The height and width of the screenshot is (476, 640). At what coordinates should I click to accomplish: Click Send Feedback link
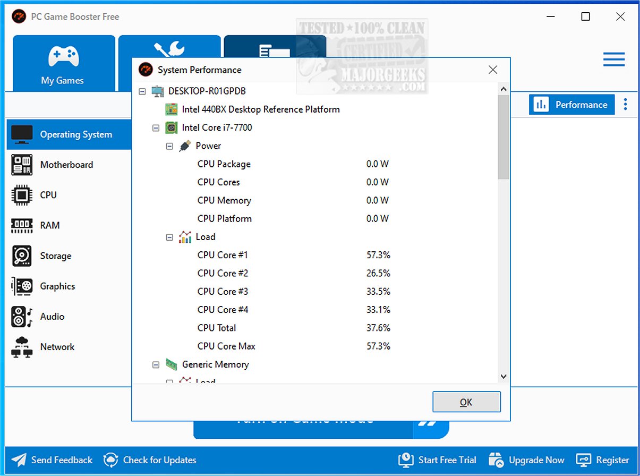[52, 460]
